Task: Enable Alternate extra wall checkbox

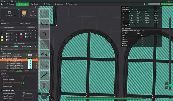Action: 23,79
